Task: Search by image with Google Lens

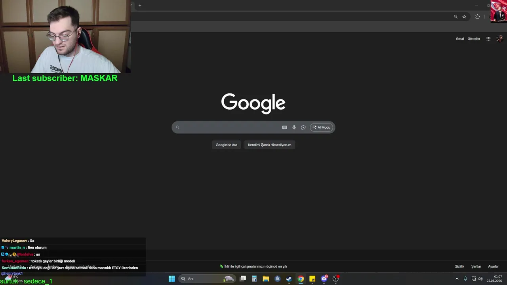Action: pos(303,127)
